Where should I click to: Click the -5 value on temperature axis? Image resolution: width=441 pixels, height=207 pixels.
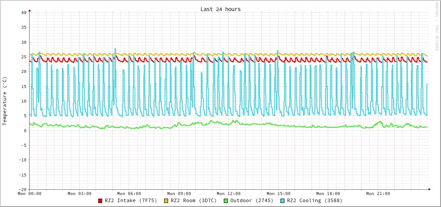click(x=23, y=145)
